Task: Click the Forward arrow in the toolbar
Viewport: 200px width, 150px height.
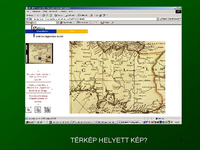Action: tap(38, 15)
